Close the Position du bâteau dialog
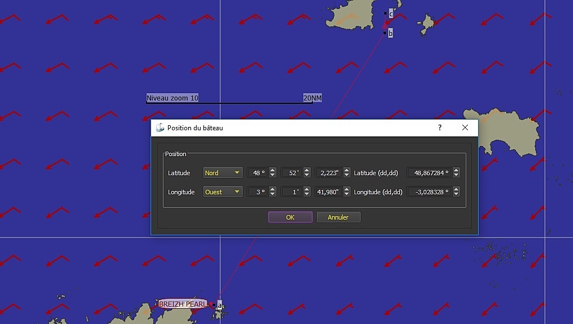The width and height of the screenshot is (573, 324). pyautogui.click(x=465, y=127)
